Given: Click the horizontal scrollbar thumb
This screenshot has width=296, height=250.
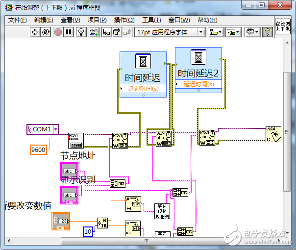Looking at the screenshot, I should pyautogui.click(x=147, y=241).
